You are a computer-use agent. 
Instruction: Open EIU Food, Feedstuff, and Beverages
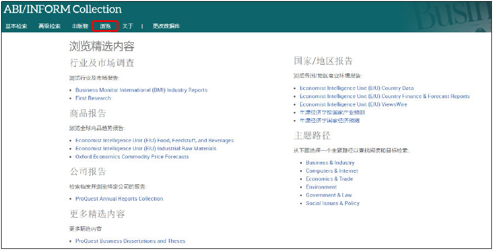154,140
